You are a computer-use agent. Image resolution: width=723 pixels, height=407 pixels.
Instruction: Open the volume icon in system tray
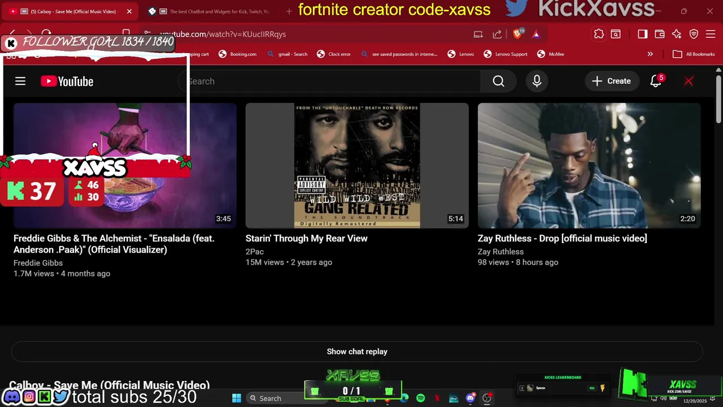(664, 398)
